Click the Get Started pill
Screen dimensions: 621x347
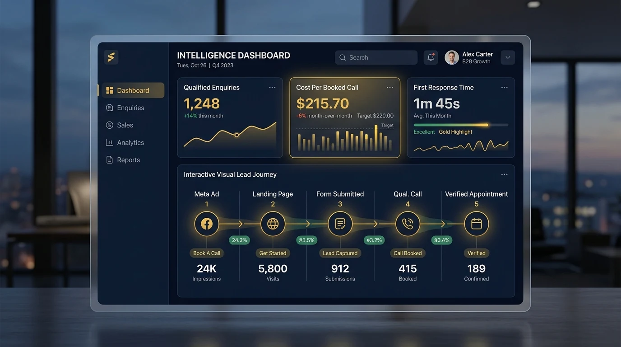(x=273, y=253)
